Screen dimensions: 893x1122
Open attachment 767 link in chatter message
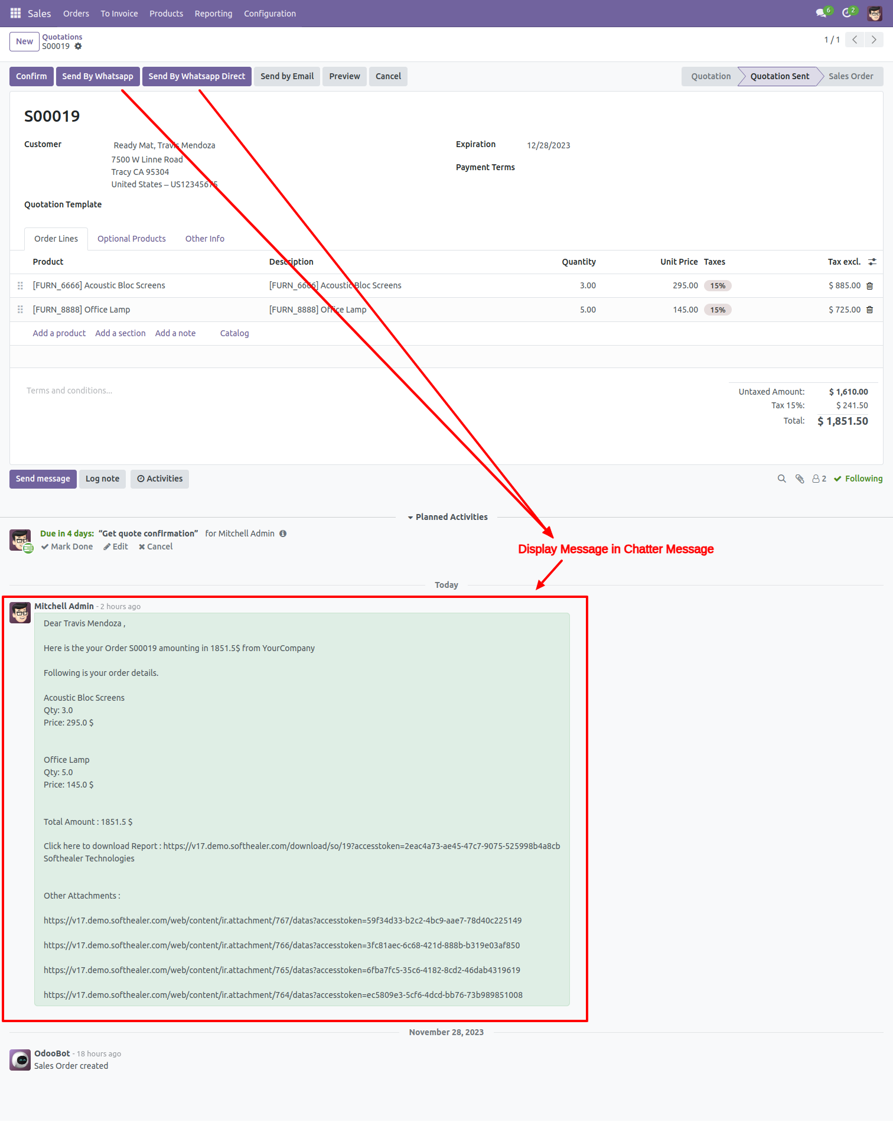[282, 921]
